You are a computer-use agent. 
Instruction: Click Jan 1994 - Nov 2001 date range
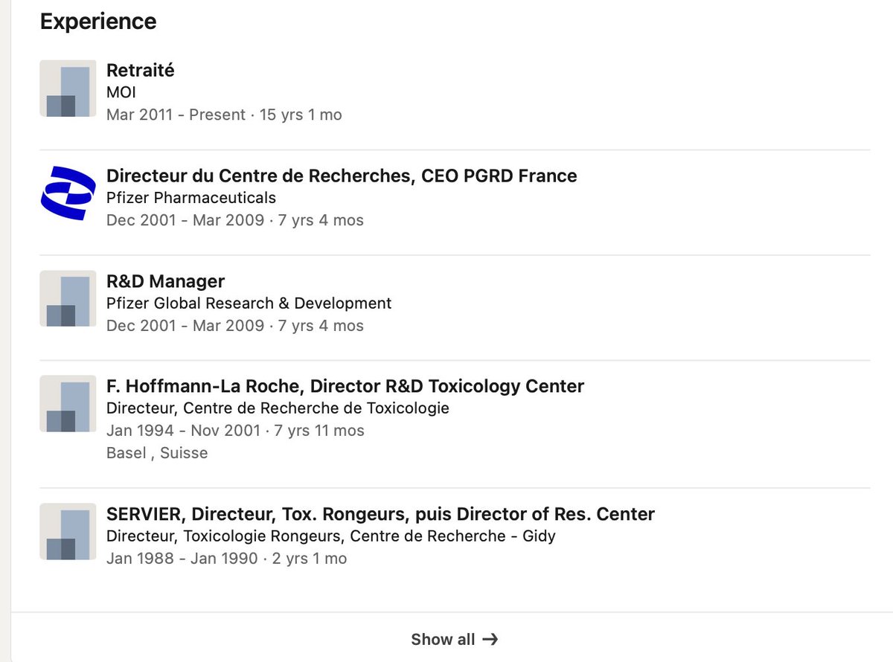184,431
